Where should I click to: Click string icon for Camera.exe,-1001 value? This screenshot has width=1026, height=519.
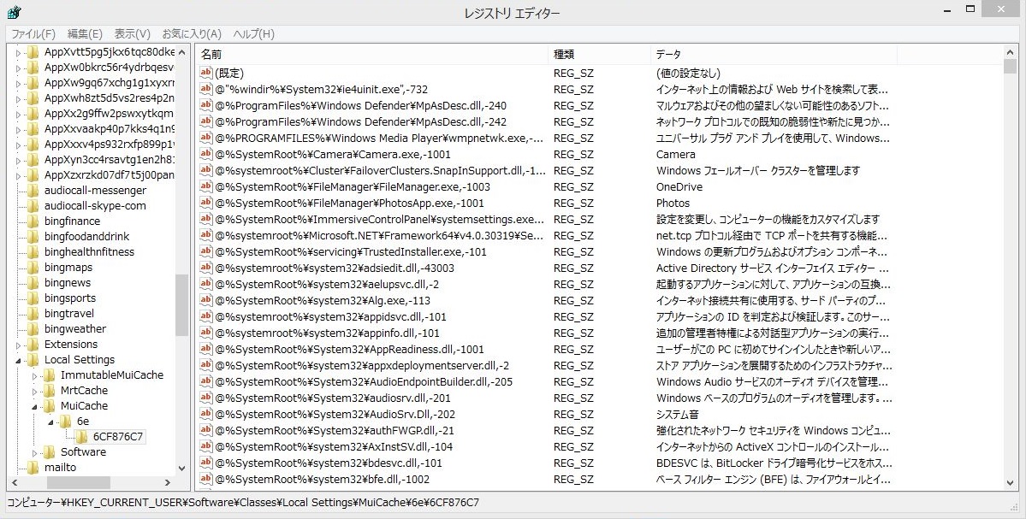[206, 154]
